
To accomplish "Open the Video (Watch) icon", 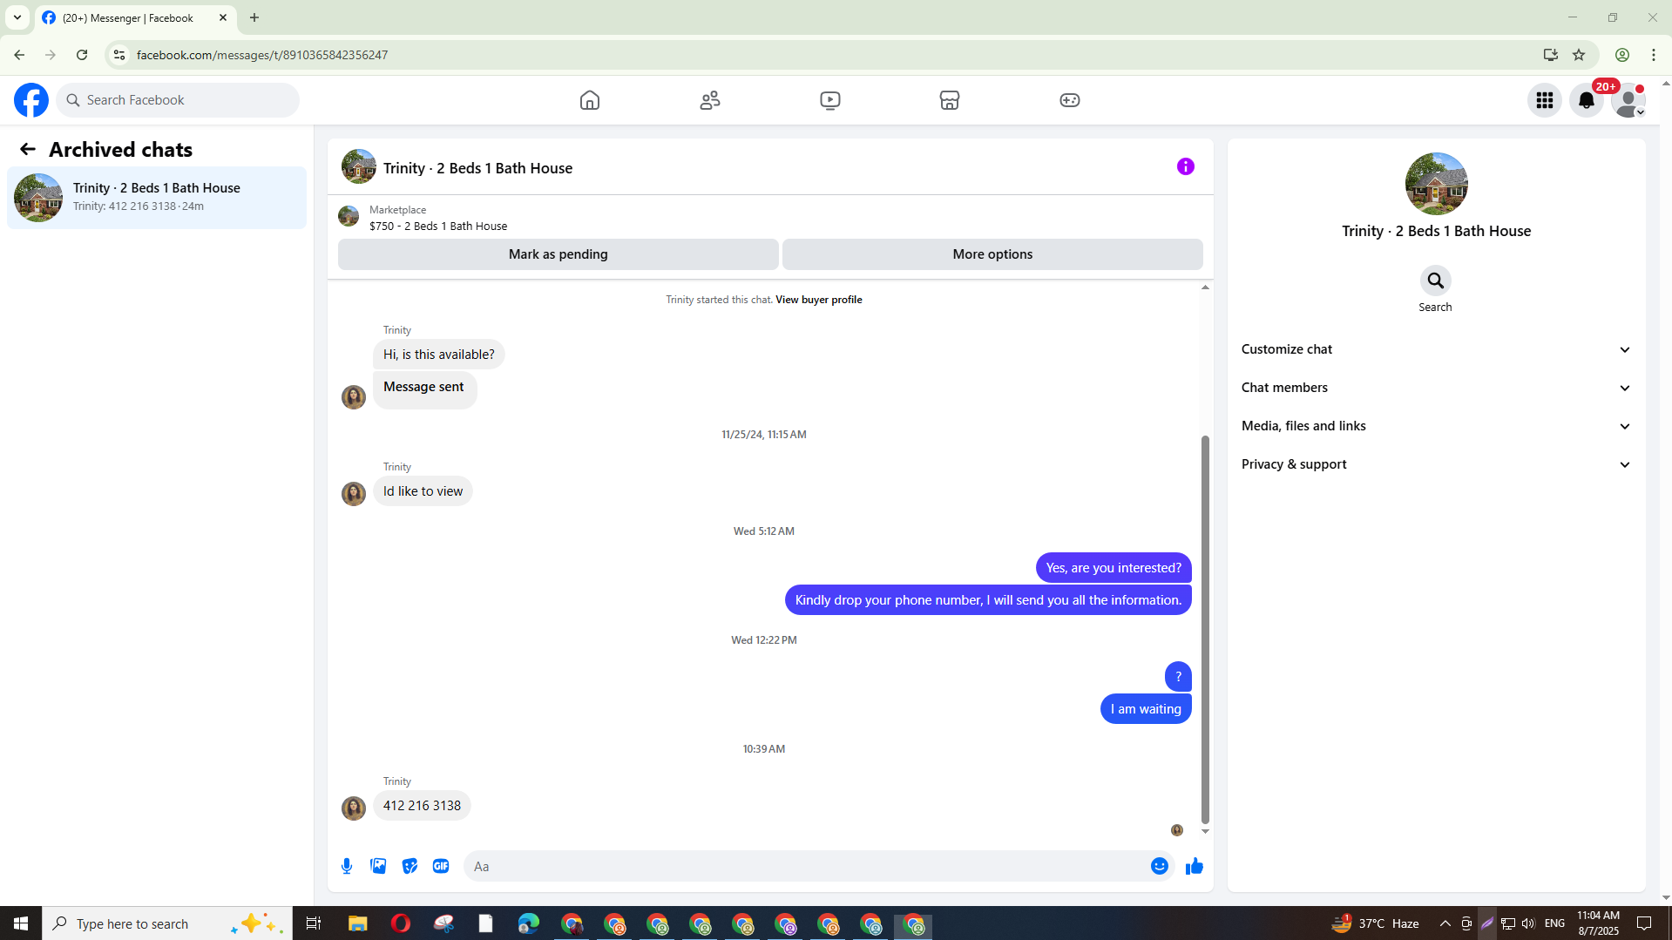I will point(830,100).
